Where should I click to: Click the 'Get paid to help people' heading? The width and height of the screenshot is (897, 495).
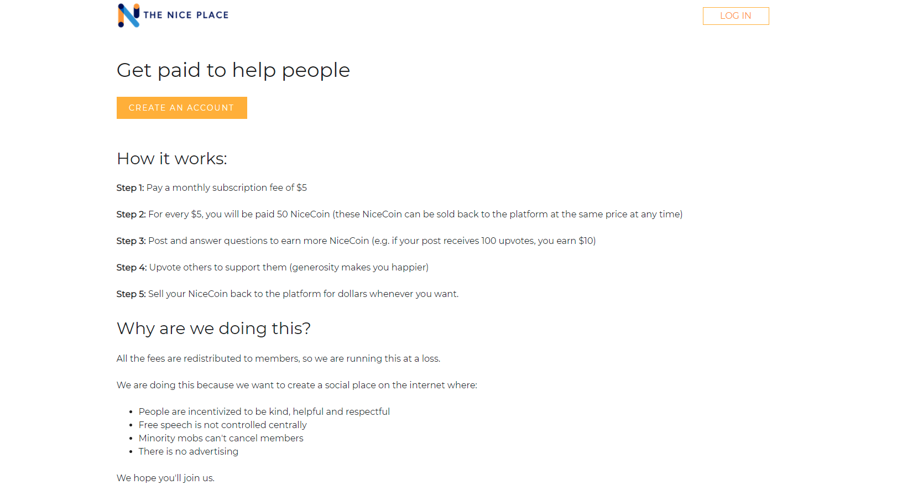coord(233,70)
